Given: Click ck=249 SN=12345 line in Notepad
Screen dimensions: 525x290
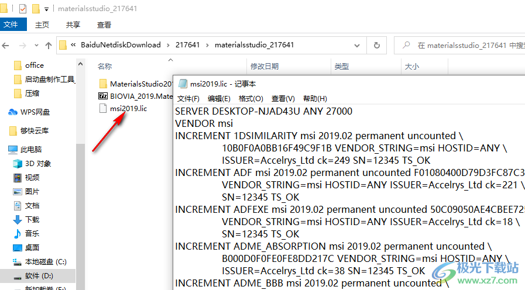Looking at the screenshot, I should click(x=326, y=160).
